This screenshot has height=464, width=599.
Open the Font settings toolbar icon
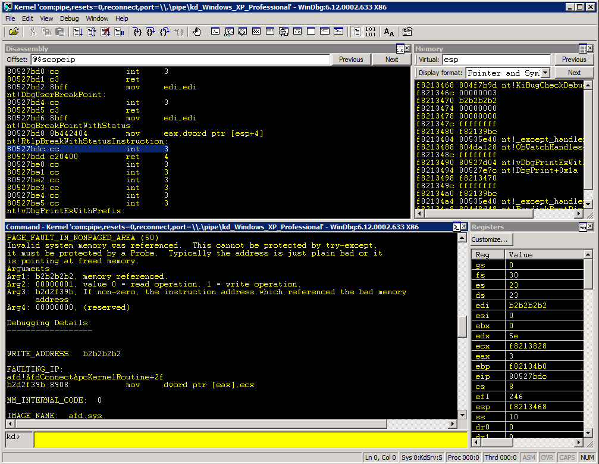(x=388, y=32)
